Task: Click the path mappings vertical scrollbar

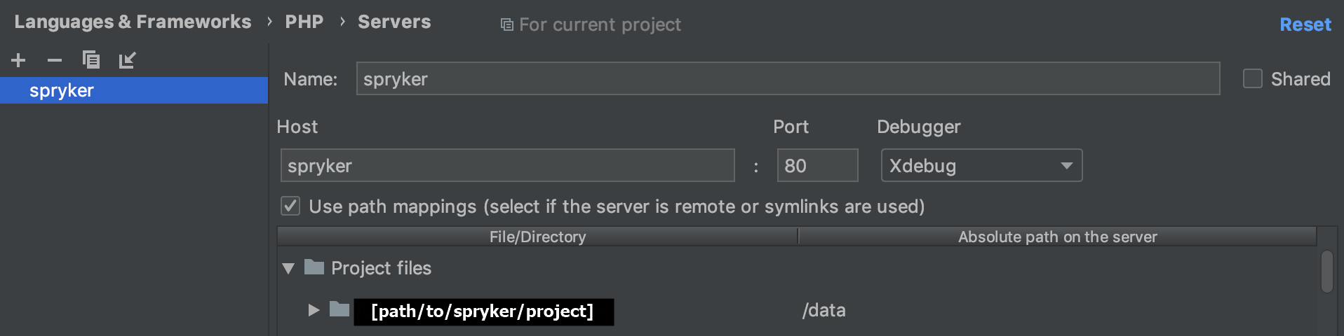Action: pyautogui.click(x=1326, y=272)
